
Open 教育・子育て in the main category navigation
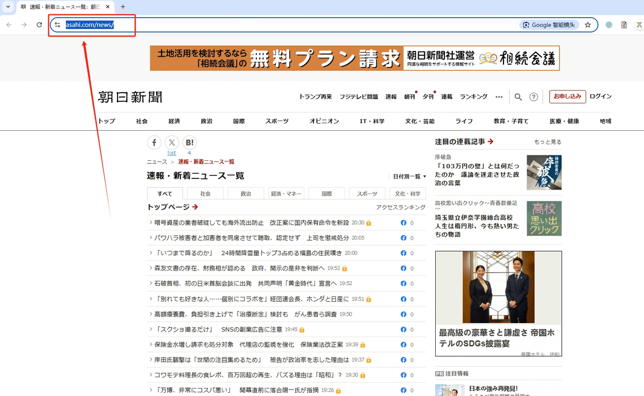click(511, 121)
